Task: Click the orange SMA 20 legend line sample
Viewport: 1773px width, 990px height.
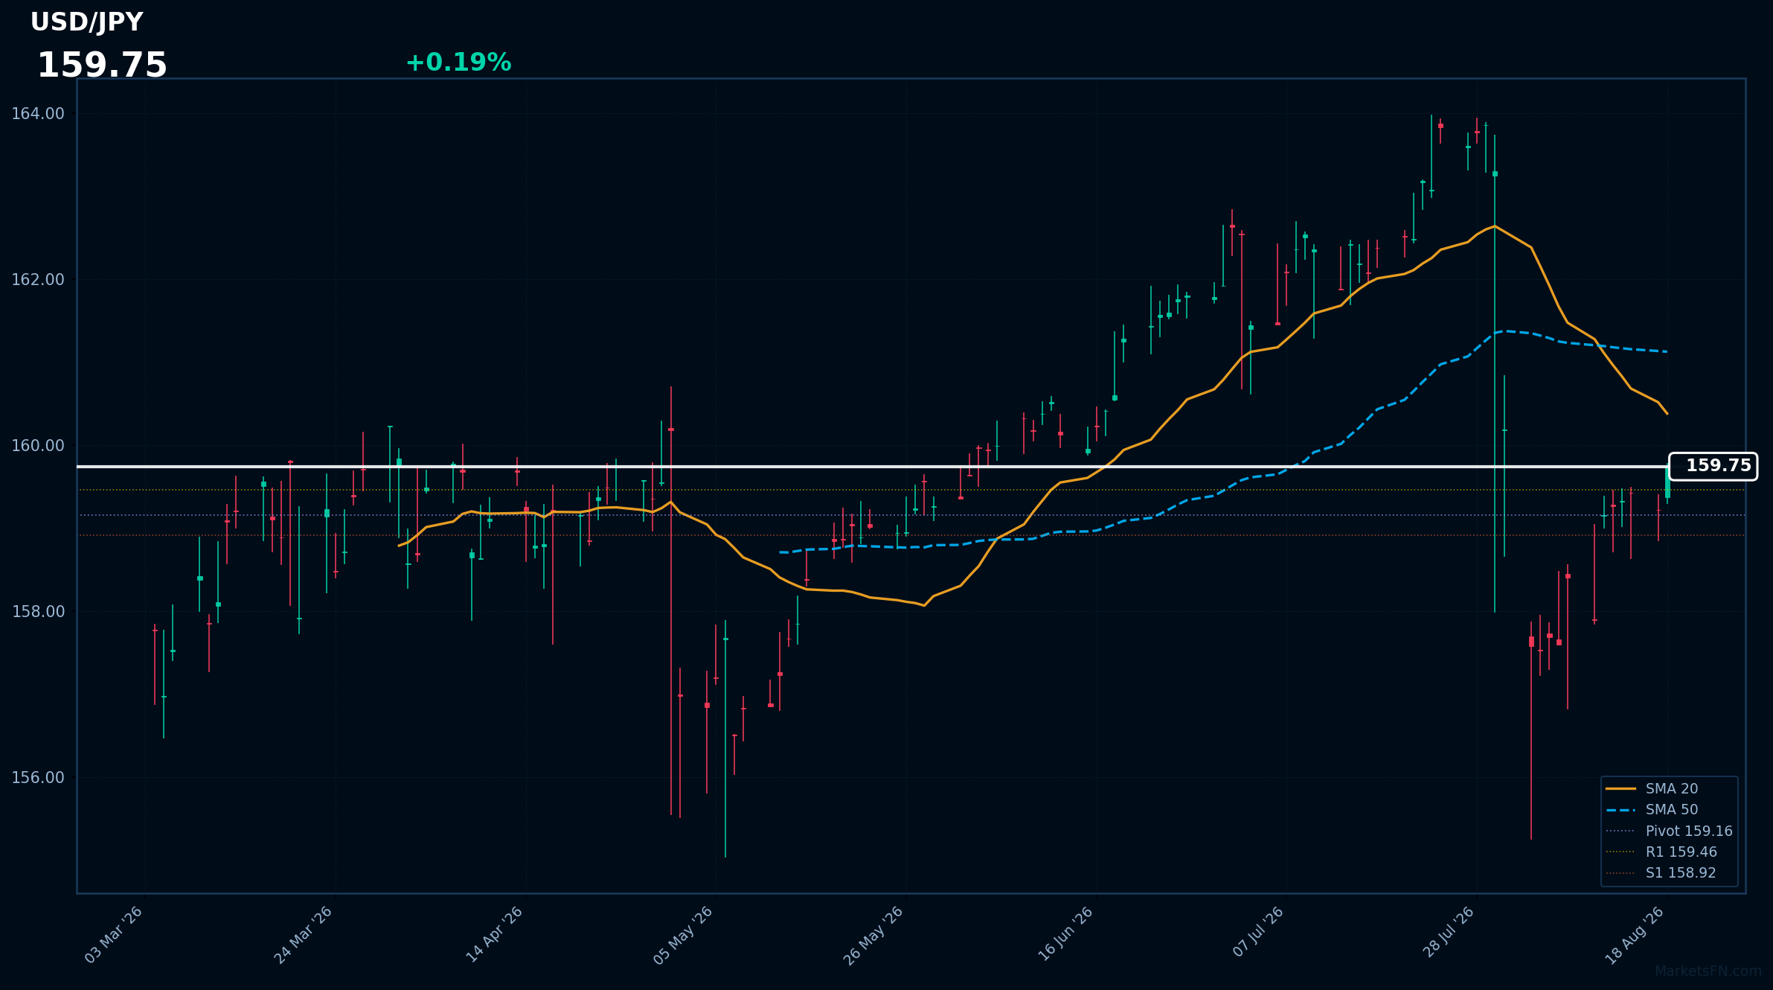Action: tap(1620, 789)
